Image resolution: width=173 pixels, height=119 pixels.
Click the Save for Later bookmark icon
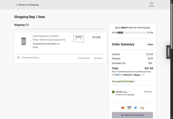coord(78,58)
